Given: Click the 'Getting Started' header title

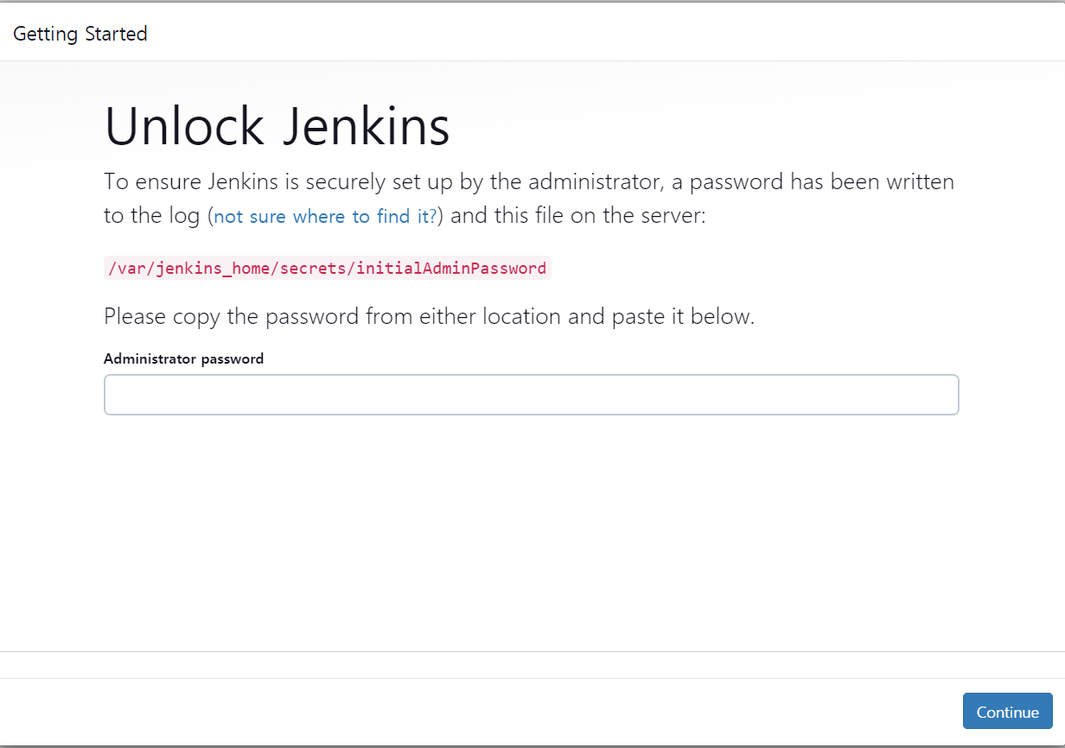Looking at the screenshot, I should (80, 34).
